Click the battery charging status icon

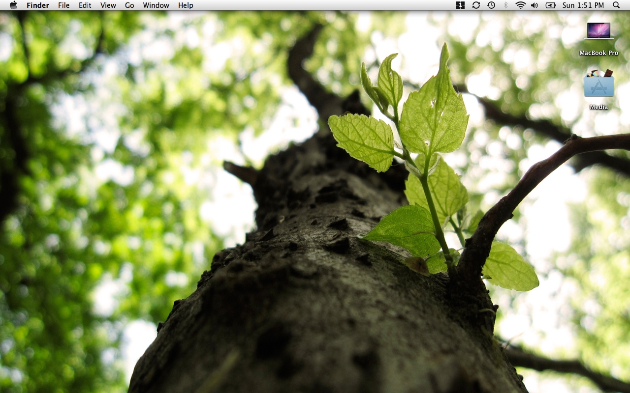pos(551,5)
